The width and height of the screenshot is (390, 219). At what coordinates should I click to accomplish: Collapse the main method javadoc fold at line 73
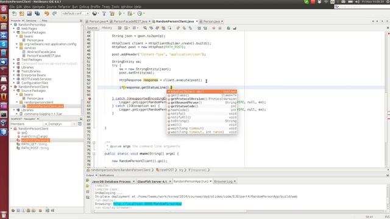tap(94, 142)
